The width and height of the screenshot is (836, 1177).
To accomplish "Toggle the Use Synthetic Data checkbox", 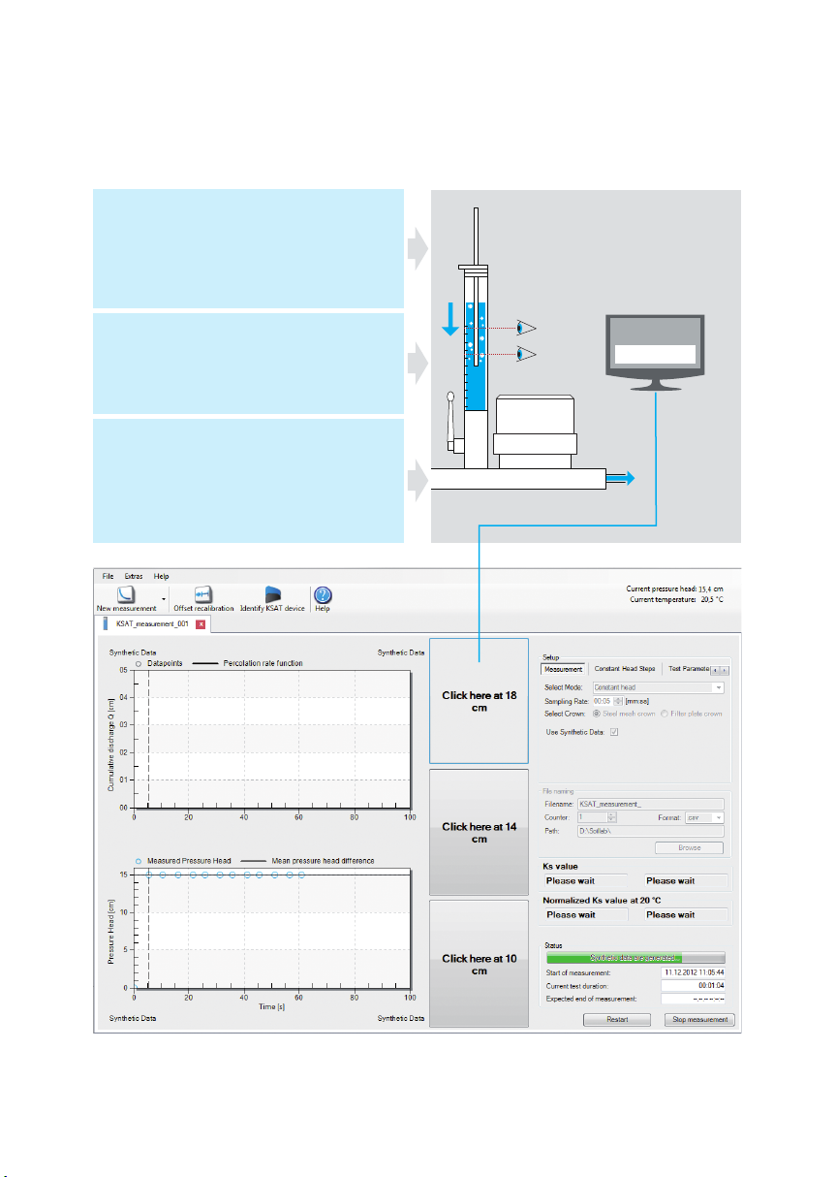I will coord(614,732).
